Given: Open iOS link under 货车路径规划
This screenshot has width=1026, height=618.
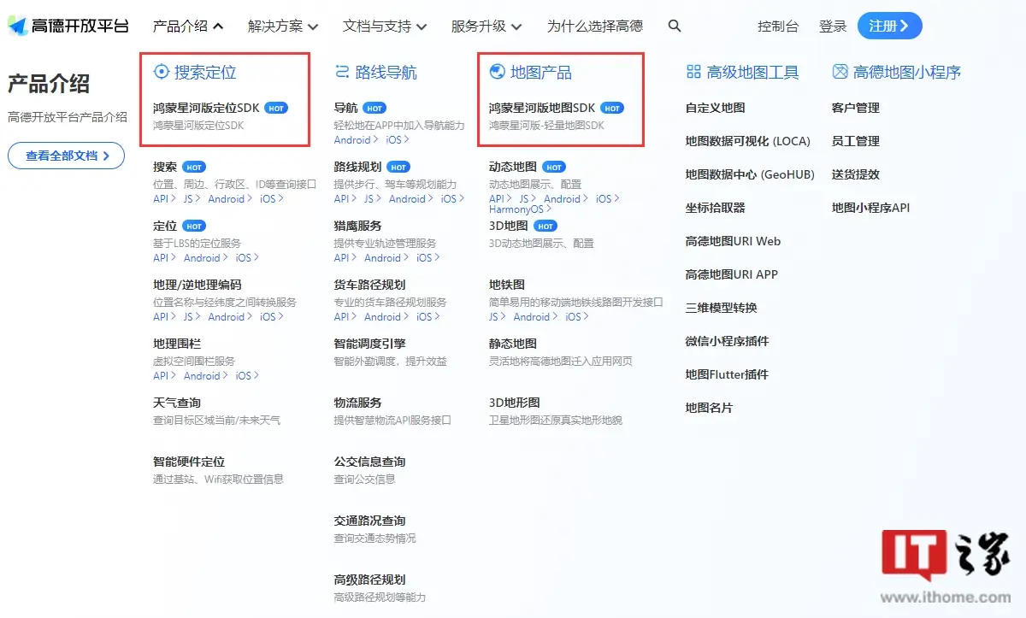Looking at the screenshot, I should click(428, 317).
